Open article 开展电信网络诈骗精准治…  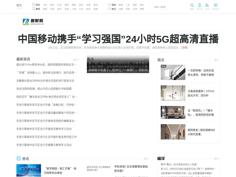(x=47, y=121)
